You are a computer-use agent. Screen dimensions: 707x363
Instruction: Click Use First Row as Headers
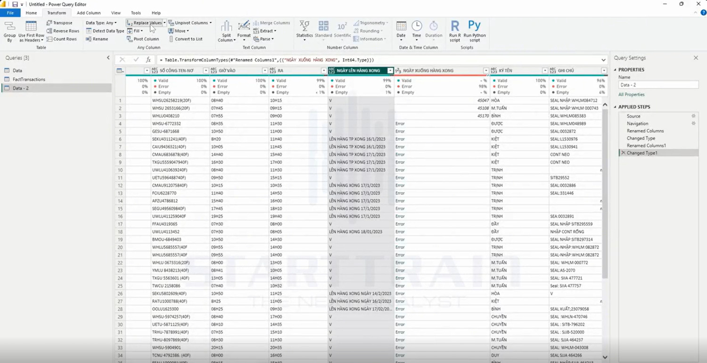point(31,31)
